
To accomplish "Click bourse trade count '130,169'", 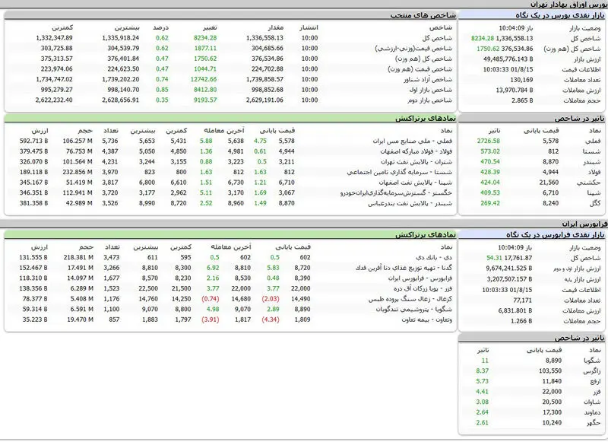I will pyautogui.click(x=521, y=80).
